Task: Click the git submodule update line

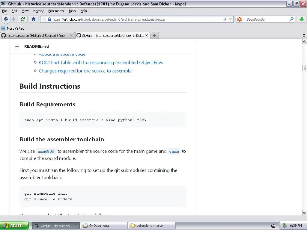Action: click(48, 199)
